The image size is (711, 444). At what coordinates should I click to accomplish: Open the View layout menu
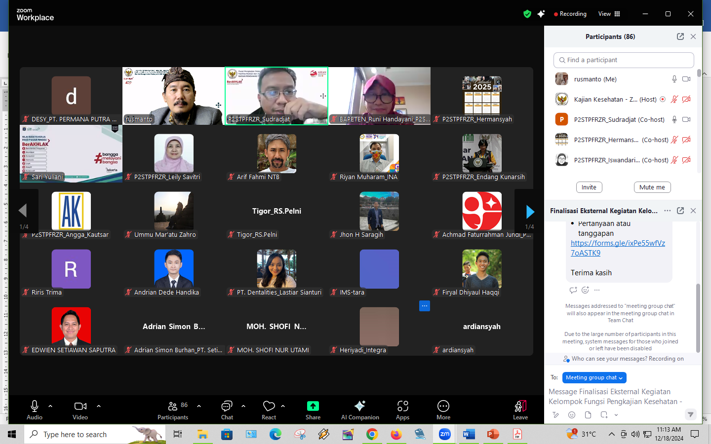609,14
